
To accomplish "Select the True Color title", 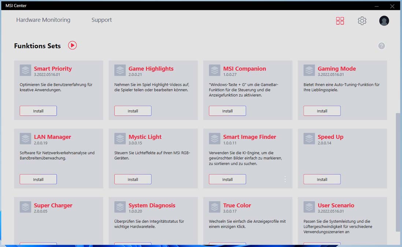I will point(237,205).
